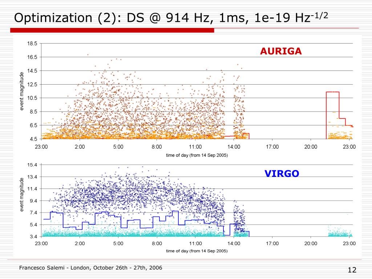Click "time of day (from 14 Sep 2005)" under the AURIGA chart
This screenshot has height=279, width=372.
click(x=197, y=155)
